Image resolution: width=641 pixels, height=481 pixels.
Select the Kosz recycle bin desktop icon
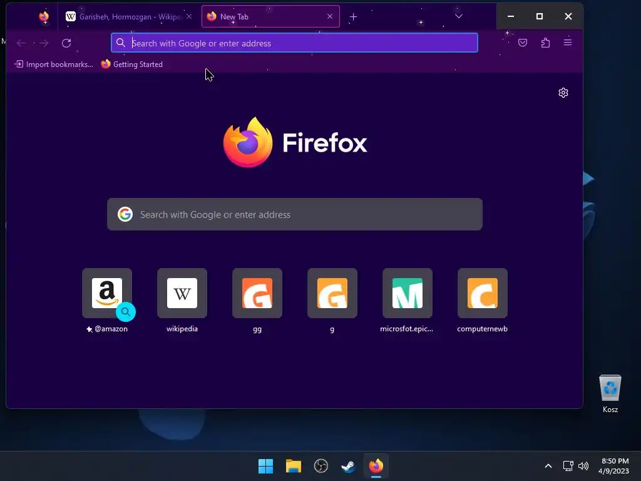coord(610,393)
